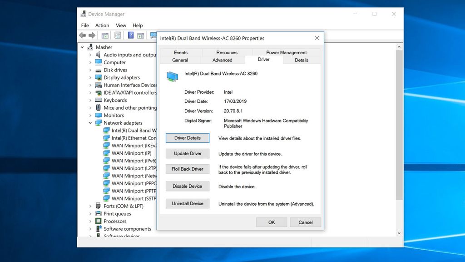Click the down arrow on the right scrollbar

399,232
